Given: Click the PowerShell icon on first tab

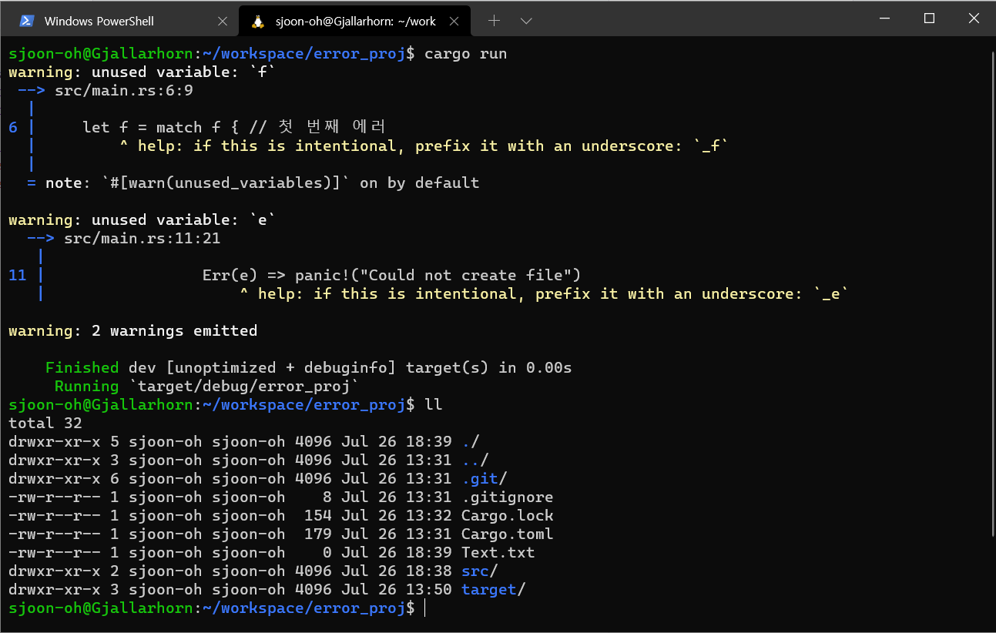Looking at the screenshot, I should (x=27, y=21).
